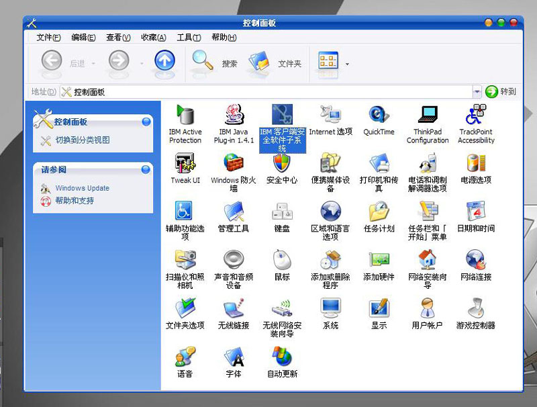537x407 pixels.
Task: Open 显示 properties
Action: [379, 314]
